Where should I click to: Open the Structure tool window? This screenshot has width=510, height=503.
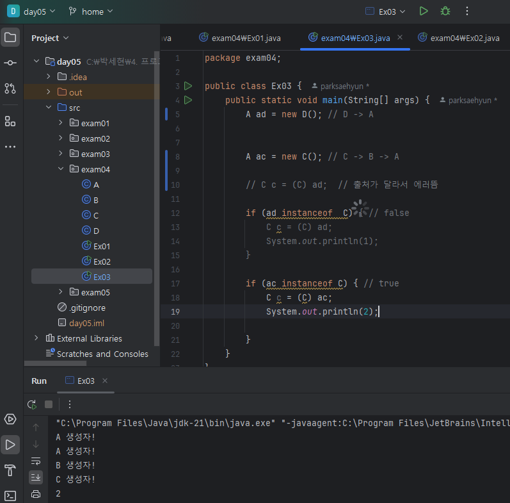10,121
